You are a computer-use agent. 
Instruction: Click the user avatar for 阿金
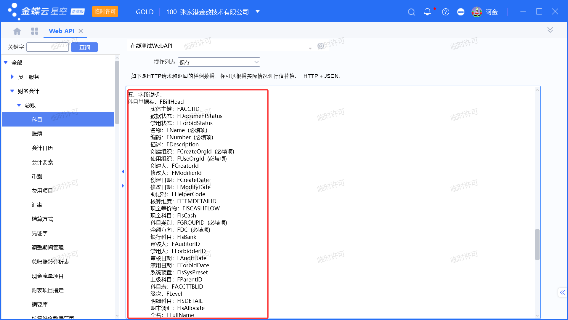click(477, 12)
